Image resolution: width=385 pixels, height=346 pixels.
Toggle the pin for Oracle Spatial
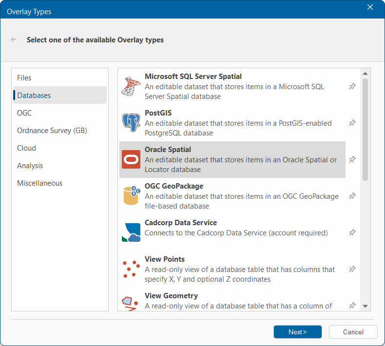tap(352, 159)
